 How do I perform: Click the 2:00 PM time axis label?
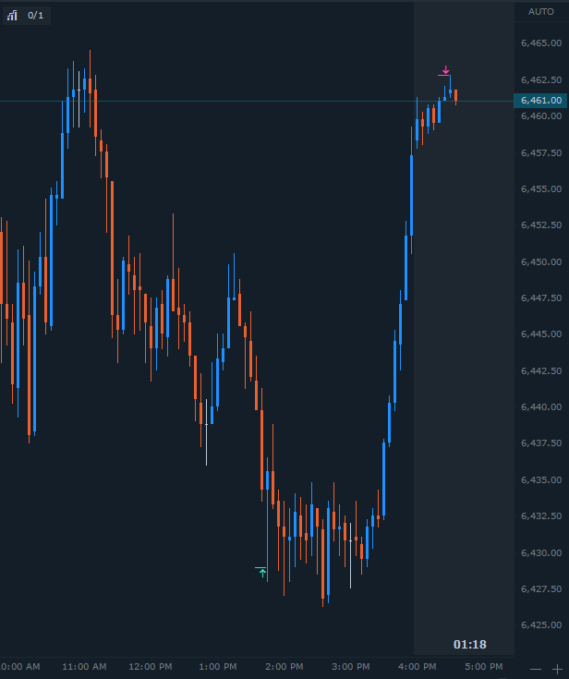[284, 666]
